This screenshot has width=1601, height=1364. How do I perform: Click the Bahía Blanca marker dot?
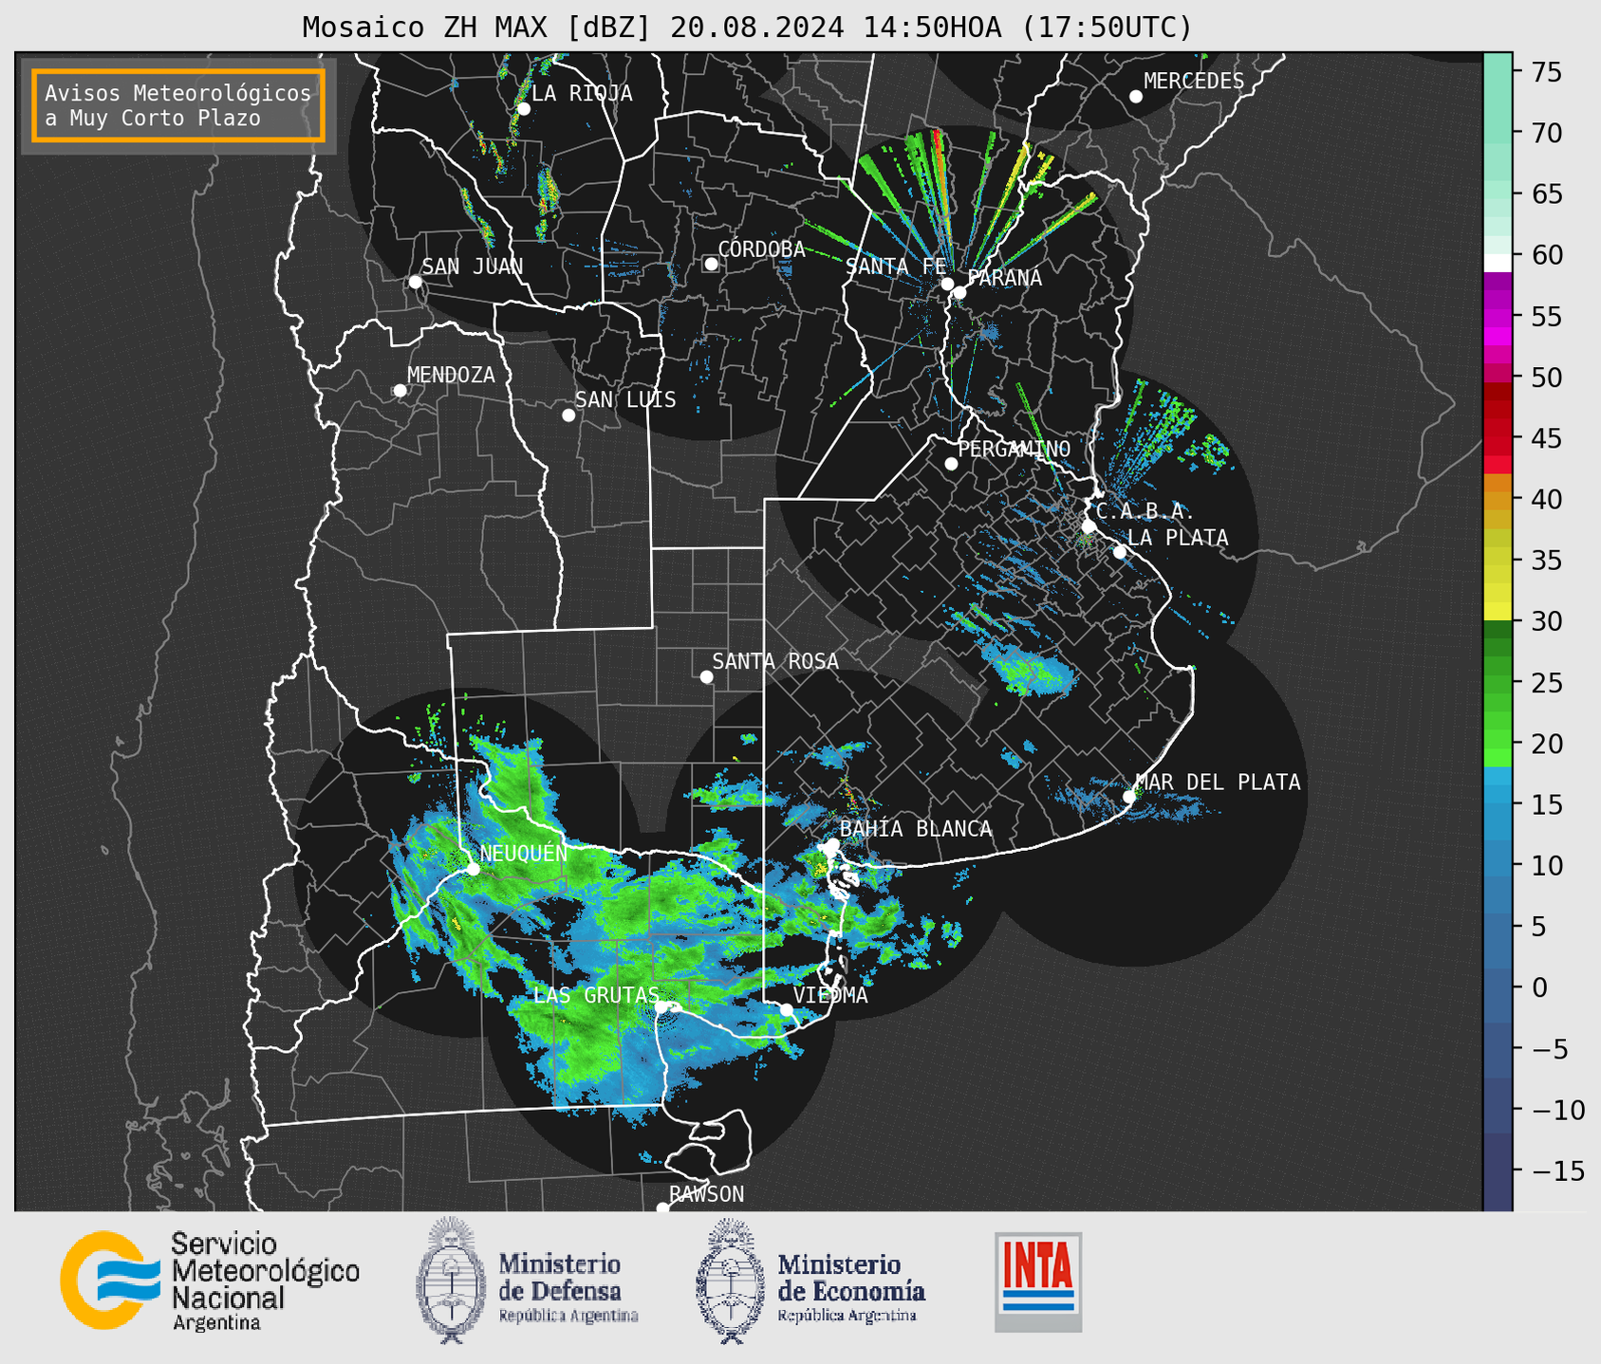click(832, 844)
